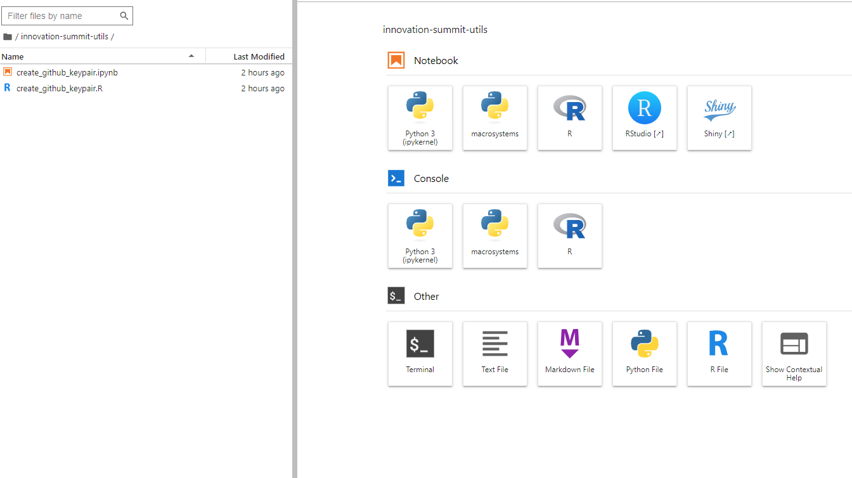Image resolution: width=852 pixels, height=478 pixels.
Task: Select the notebook icon of create_github_keypair.ipynb
Action: click(8, 72)
